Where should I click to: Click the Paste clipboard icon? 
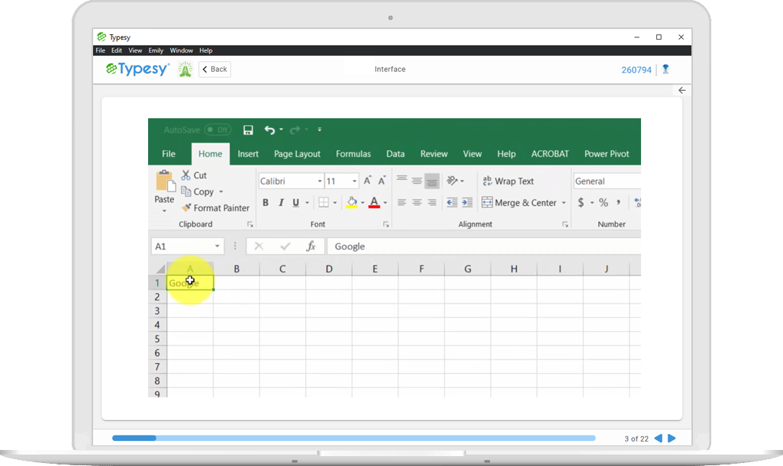[166, 181]
